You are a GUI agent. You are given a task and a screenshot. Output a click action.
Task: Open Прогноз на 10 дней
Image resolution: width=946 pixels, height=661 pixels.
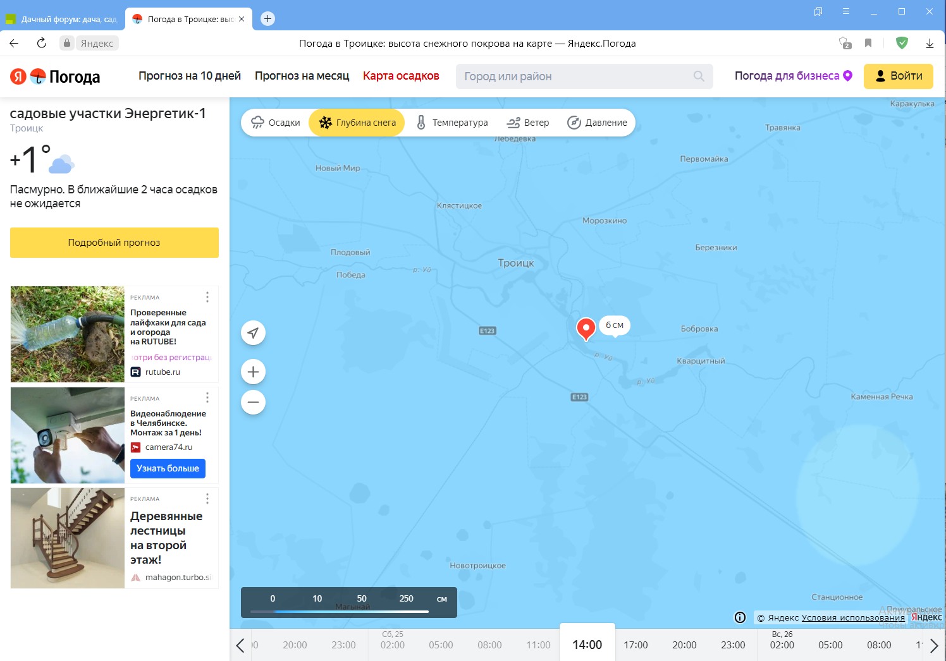(190, 76)
